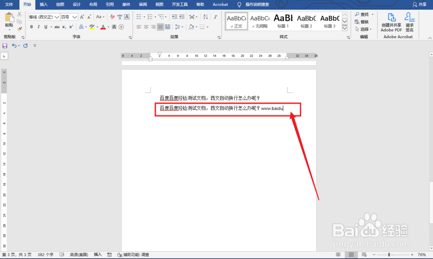This screenshot has width=433, height=259.
Task: Open the 文件 (File) tab
Action: coord(9,4)
